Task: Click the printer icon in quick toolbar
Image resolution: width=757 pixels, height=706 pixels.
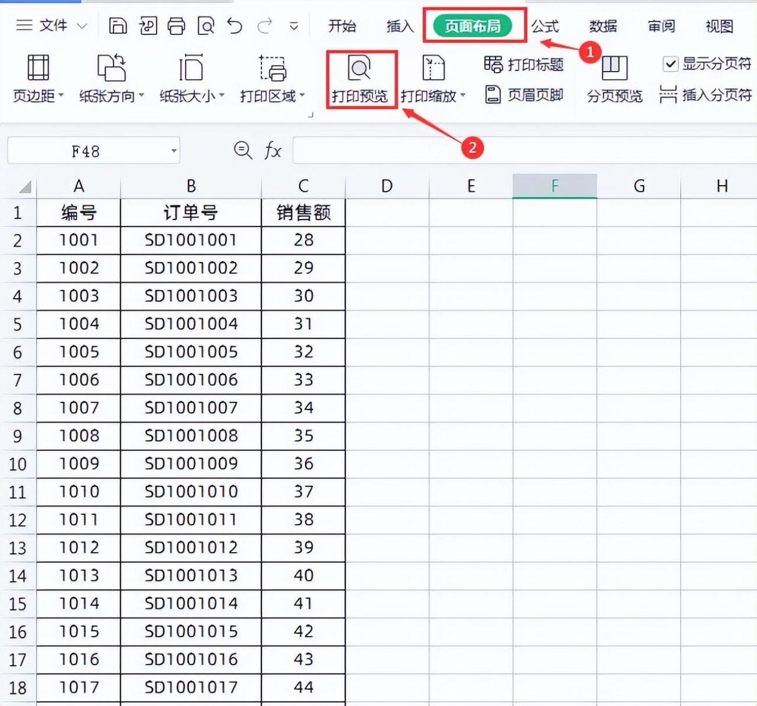Action: click(x=176, y=25)
